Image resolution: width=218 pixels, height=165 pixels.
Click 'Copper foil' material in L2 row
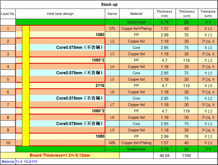point(137,41)
